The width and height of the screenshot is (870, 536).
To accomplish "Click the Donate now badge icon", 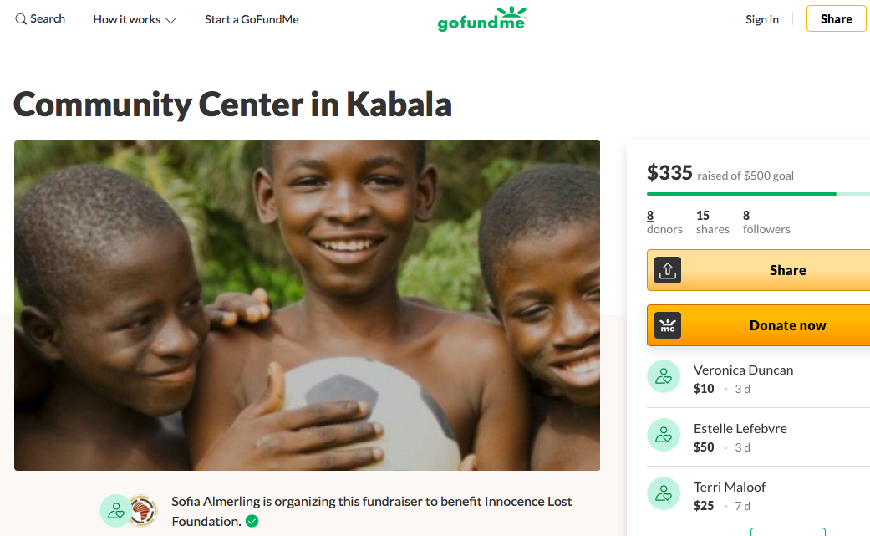I will pos(668,325).
